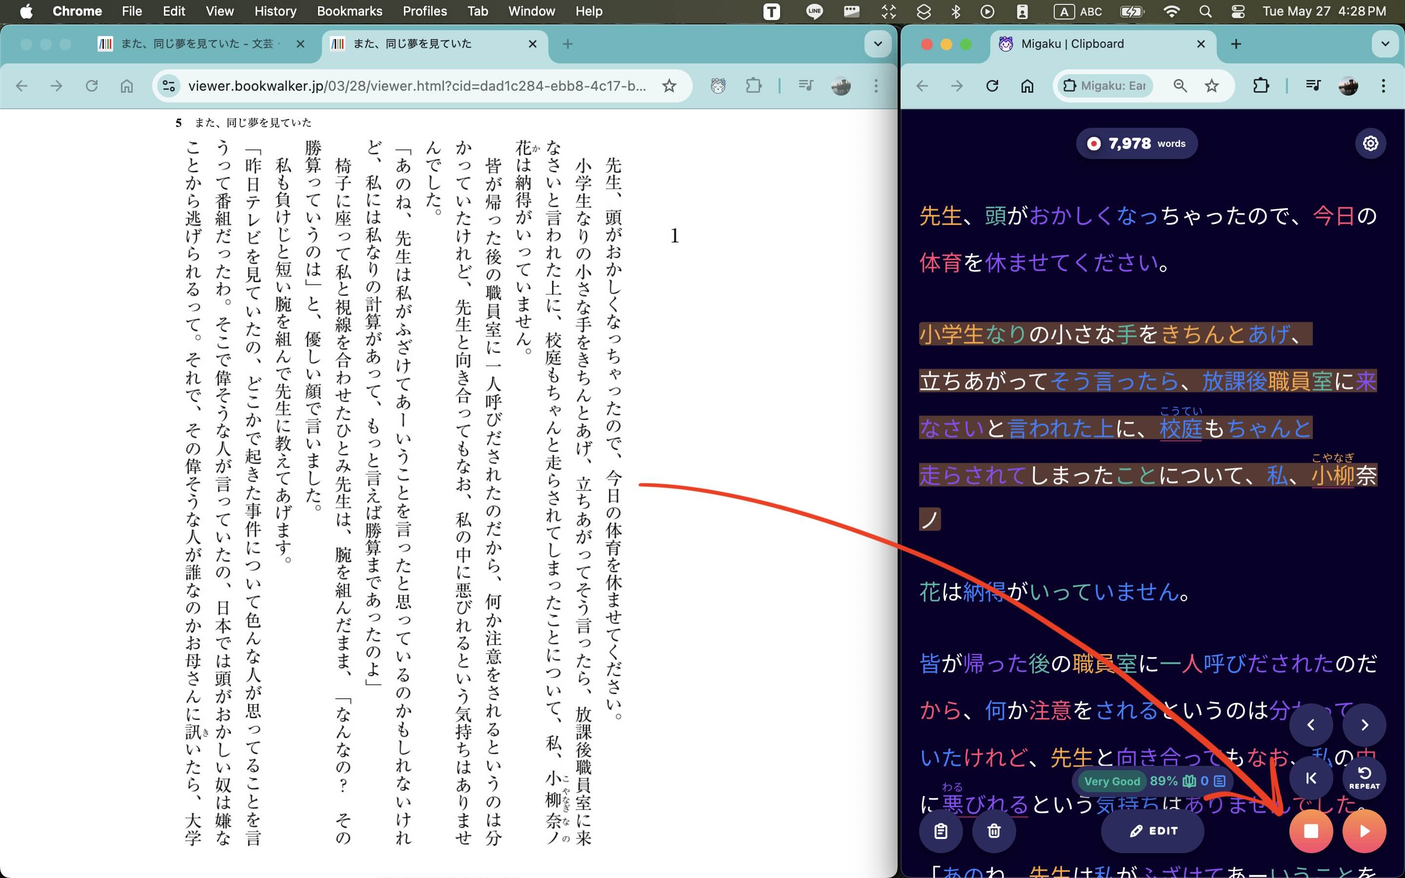Stop recording with the orange stop button
Image resolution: width=1405 pixels, height=878 pixels.
click(x=1311, y=830)
